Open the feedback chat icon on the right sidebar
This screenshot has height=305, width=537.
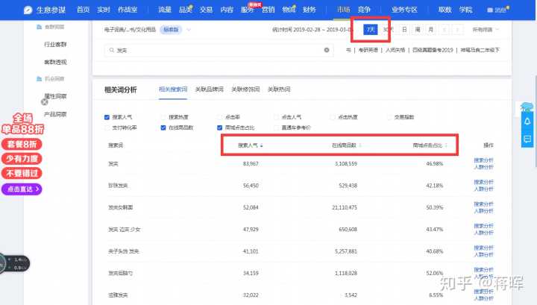coord(527,138)
